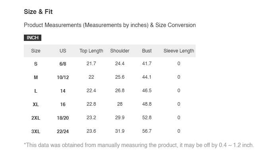Select the M size row label

click(36, 77)
